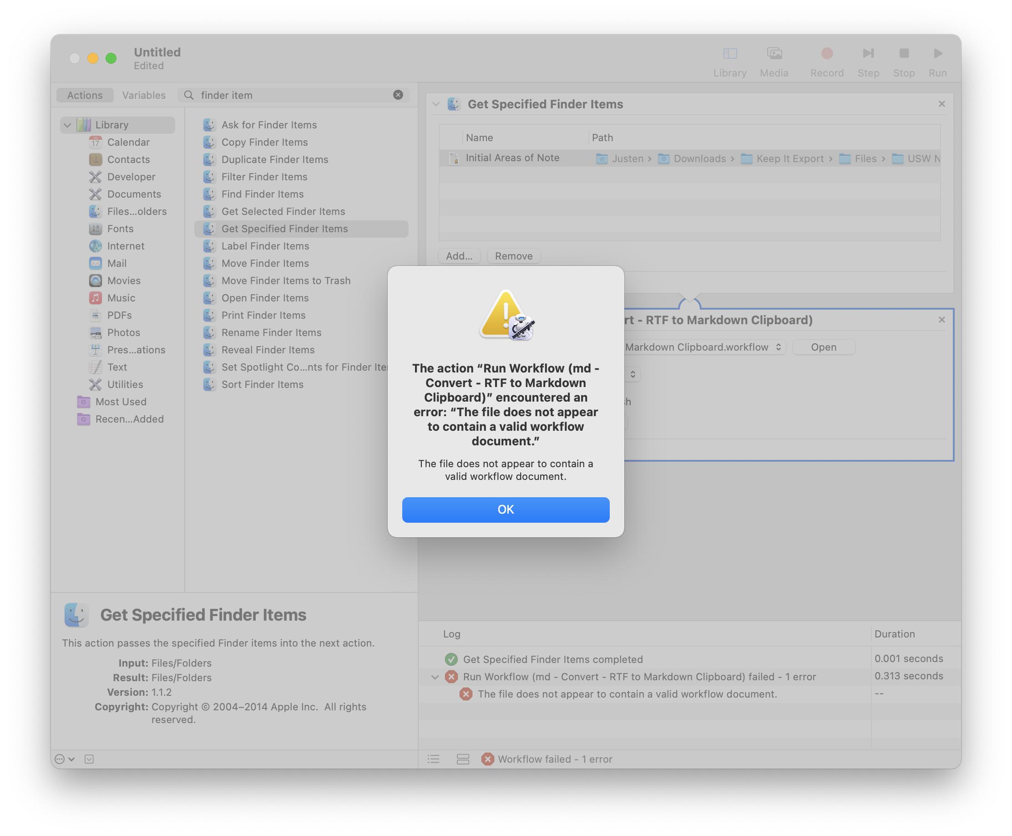Select Documents category in Library
Image resolution: width=1012 pixels, height=836 pixels.
[134, 194]
